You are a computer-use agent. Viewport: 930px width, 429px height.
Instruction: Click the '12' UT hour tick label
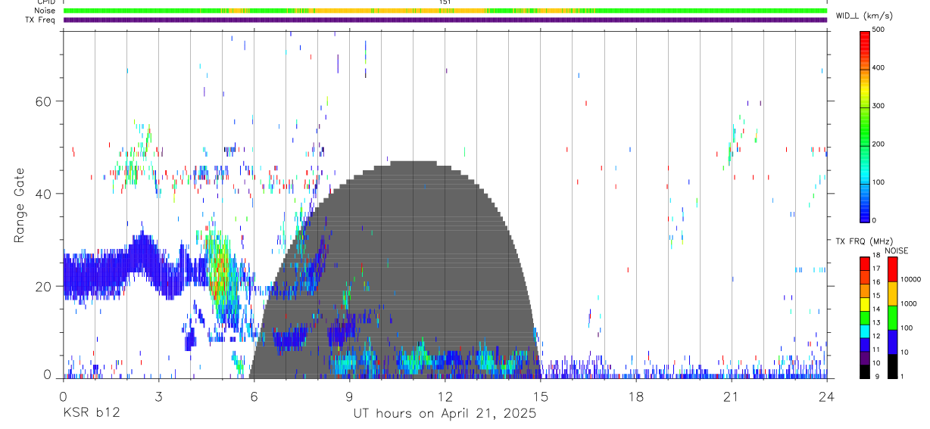coord(445,396)
